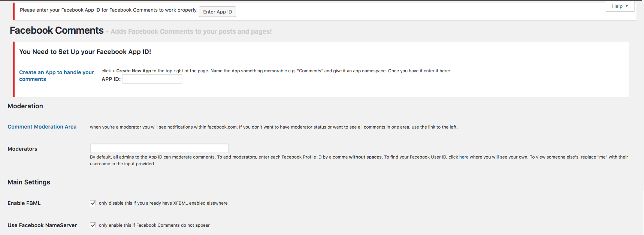Click the 'only disable this' XFBML description
Viewport: 644px width, 235px height.
tap(163, 203)
